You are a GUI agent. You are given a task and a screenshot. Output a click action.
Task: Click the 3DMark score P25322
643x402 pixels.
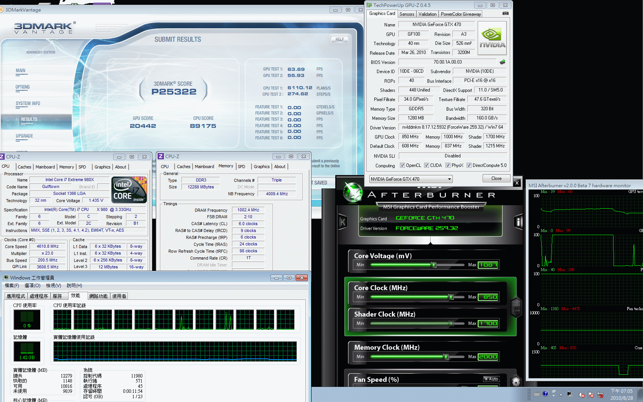(x=174, y=92)
